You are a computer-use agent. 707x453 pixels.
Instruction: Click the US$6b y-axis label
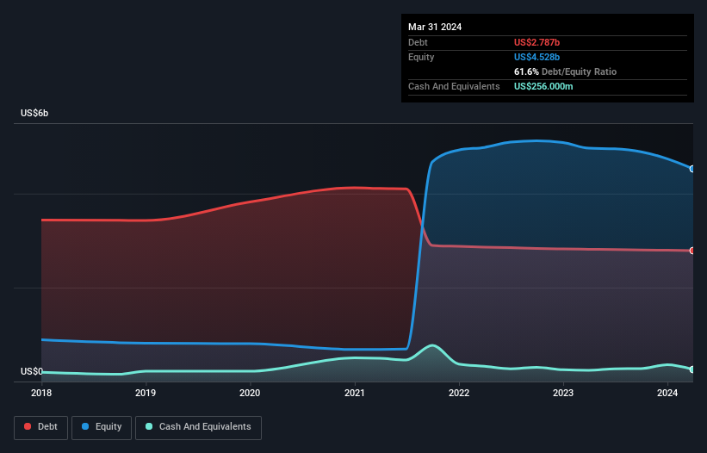click(x=34, y=113)
